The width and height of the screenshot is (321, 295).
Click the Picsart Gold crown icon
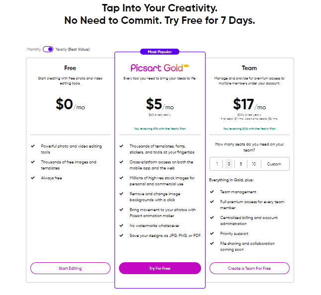click(186, 66)
